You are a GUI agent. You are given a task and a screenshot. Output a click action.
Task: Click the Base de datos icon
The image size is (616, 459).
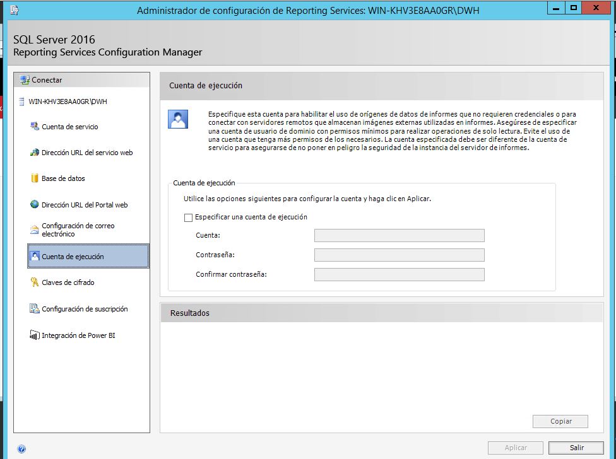[35, 178]
